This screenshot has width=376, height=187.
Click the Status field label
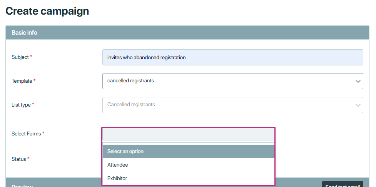click(19, 159)
